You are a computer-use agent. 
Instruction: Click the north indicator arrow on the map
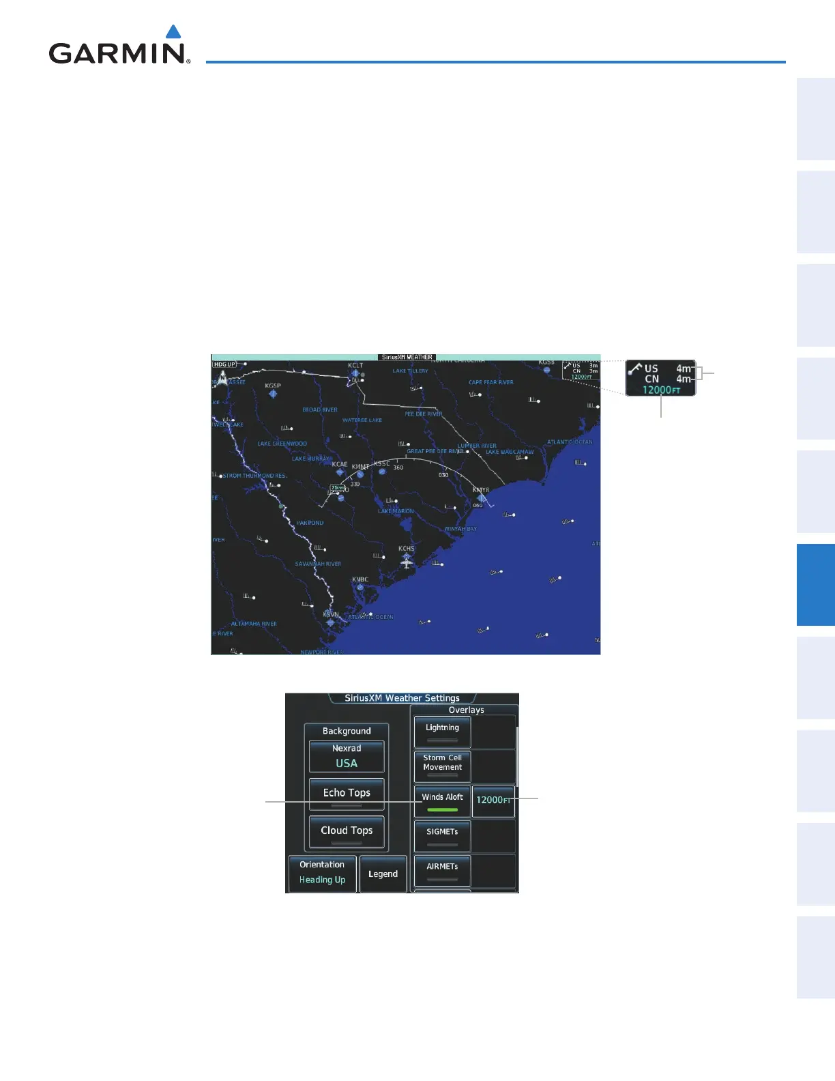coord(222,377)
